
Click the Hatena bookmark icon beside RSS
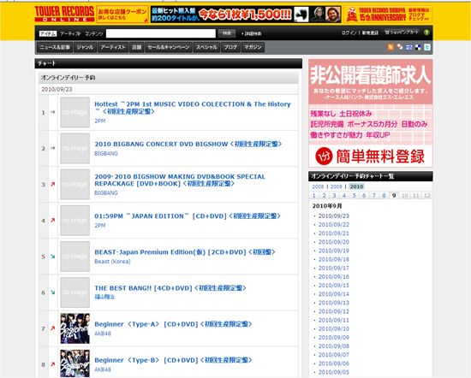pyautogui.click(x=400, y=47)
